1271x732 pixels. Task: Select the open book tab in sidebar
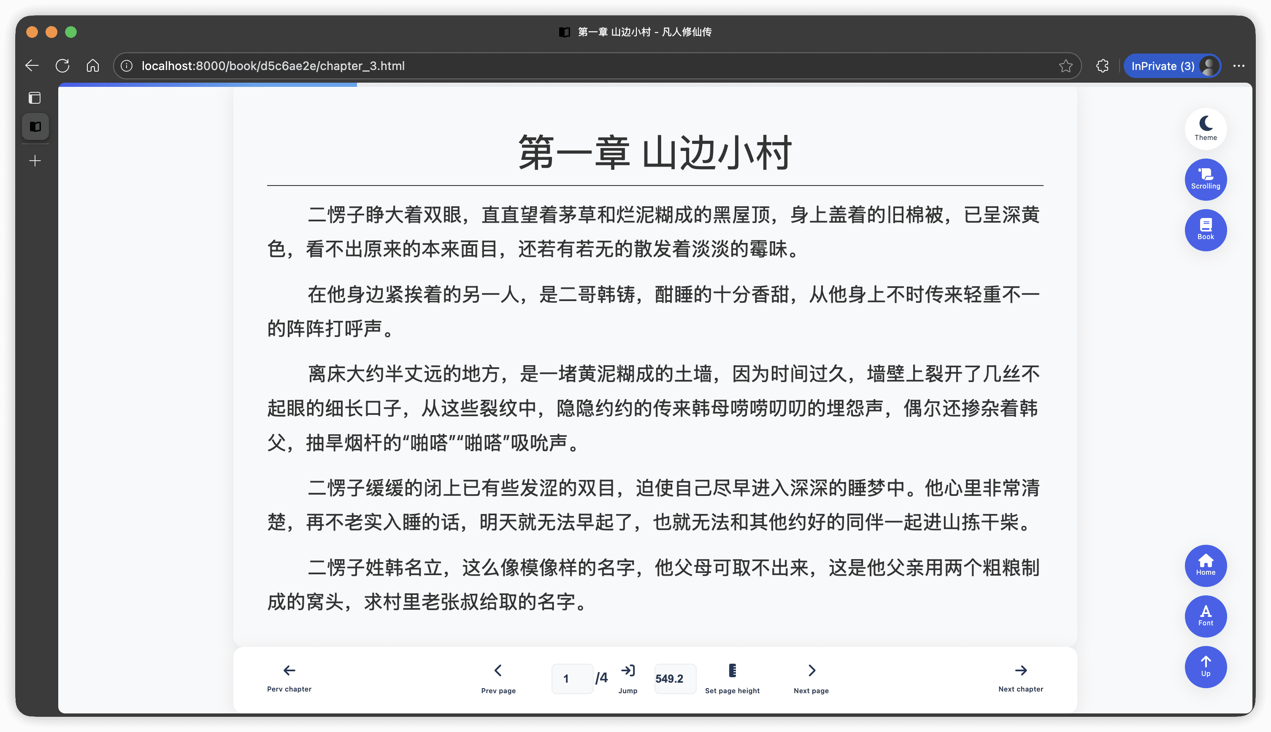coord(35,126)
